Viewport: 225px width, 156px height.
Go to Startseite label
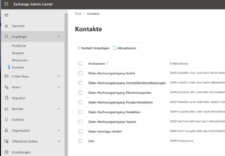(x=18, y=26)
